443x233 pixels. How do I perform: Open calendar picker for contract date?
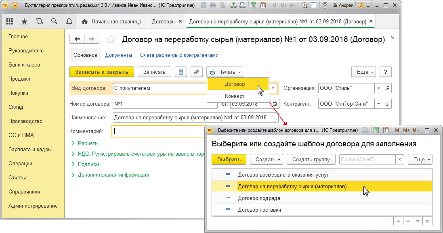[x=275, y=104]
